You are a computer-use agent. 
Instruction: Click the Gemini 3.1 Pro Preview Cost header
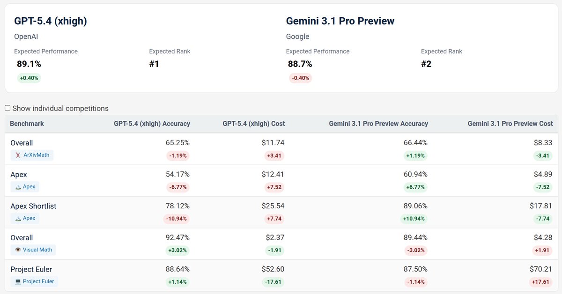tap(510, 123)
